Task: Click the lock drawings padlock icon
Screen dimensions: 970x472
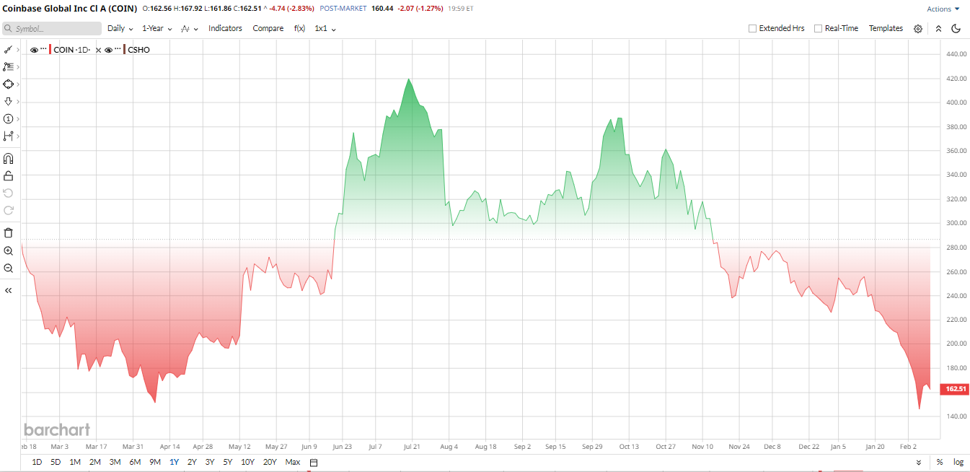Action: 9,175
